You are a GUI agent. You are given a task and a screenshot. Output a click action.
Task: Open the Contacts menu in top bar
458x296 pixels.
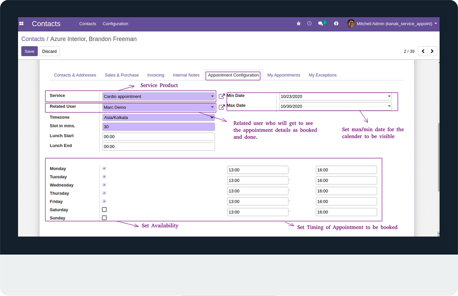point(87,23)
